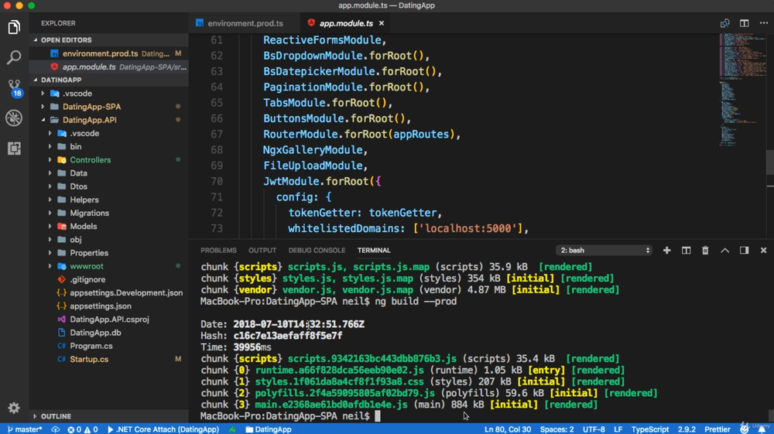Click the master branch indicator

24,429
